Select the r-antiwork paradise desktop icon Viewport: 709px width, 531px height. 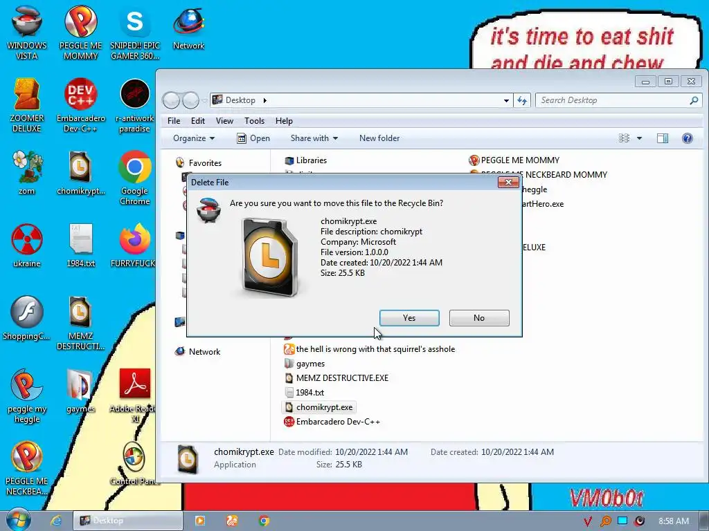(x=135, y=105)
